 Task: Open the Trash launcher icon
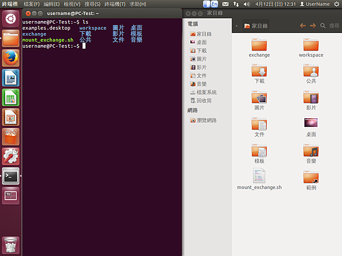point(10,245)
